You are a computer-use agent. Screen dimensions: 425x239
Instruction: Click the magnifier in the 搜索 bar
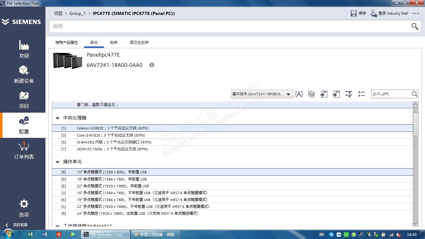(415, 26)
